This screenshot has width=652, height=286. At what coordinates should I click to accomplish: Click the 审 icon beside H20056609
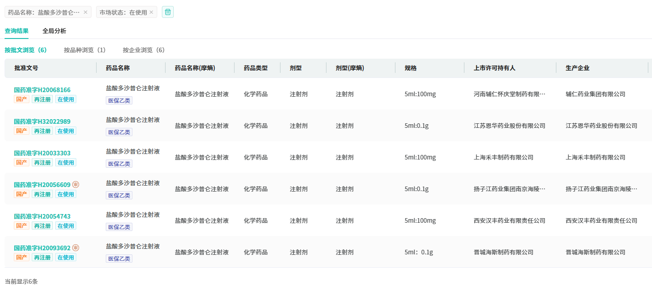(x=76, y=184)
